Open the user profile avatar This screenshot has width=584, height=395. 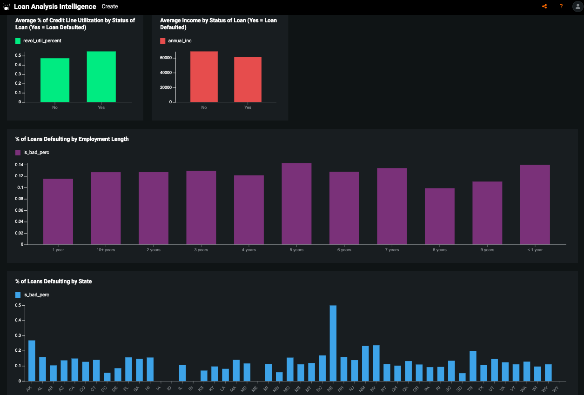577,7
